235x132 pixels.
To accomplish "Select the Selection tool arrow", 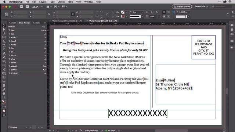I will [4, 26].
